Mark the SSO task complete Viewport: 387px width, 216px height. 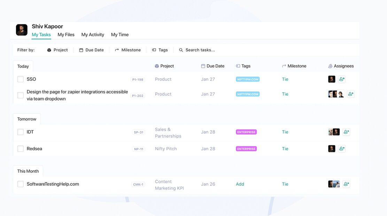tap(21, 79)
